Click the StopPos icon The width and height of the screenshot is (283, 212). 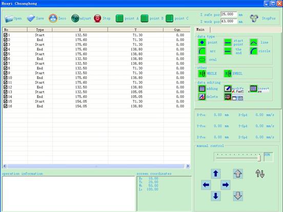(254, 18)
